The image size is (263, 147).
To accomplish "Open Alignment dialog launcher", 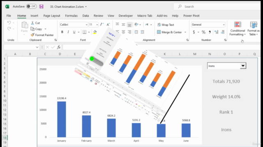I will (187, 40).
